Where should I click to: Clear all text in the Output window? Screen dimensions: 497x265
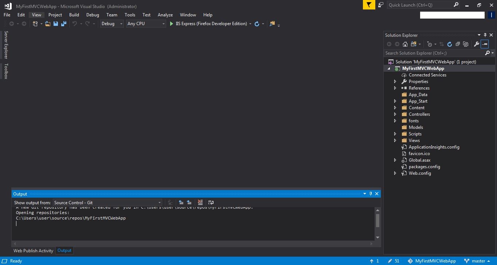click(200, 202)
